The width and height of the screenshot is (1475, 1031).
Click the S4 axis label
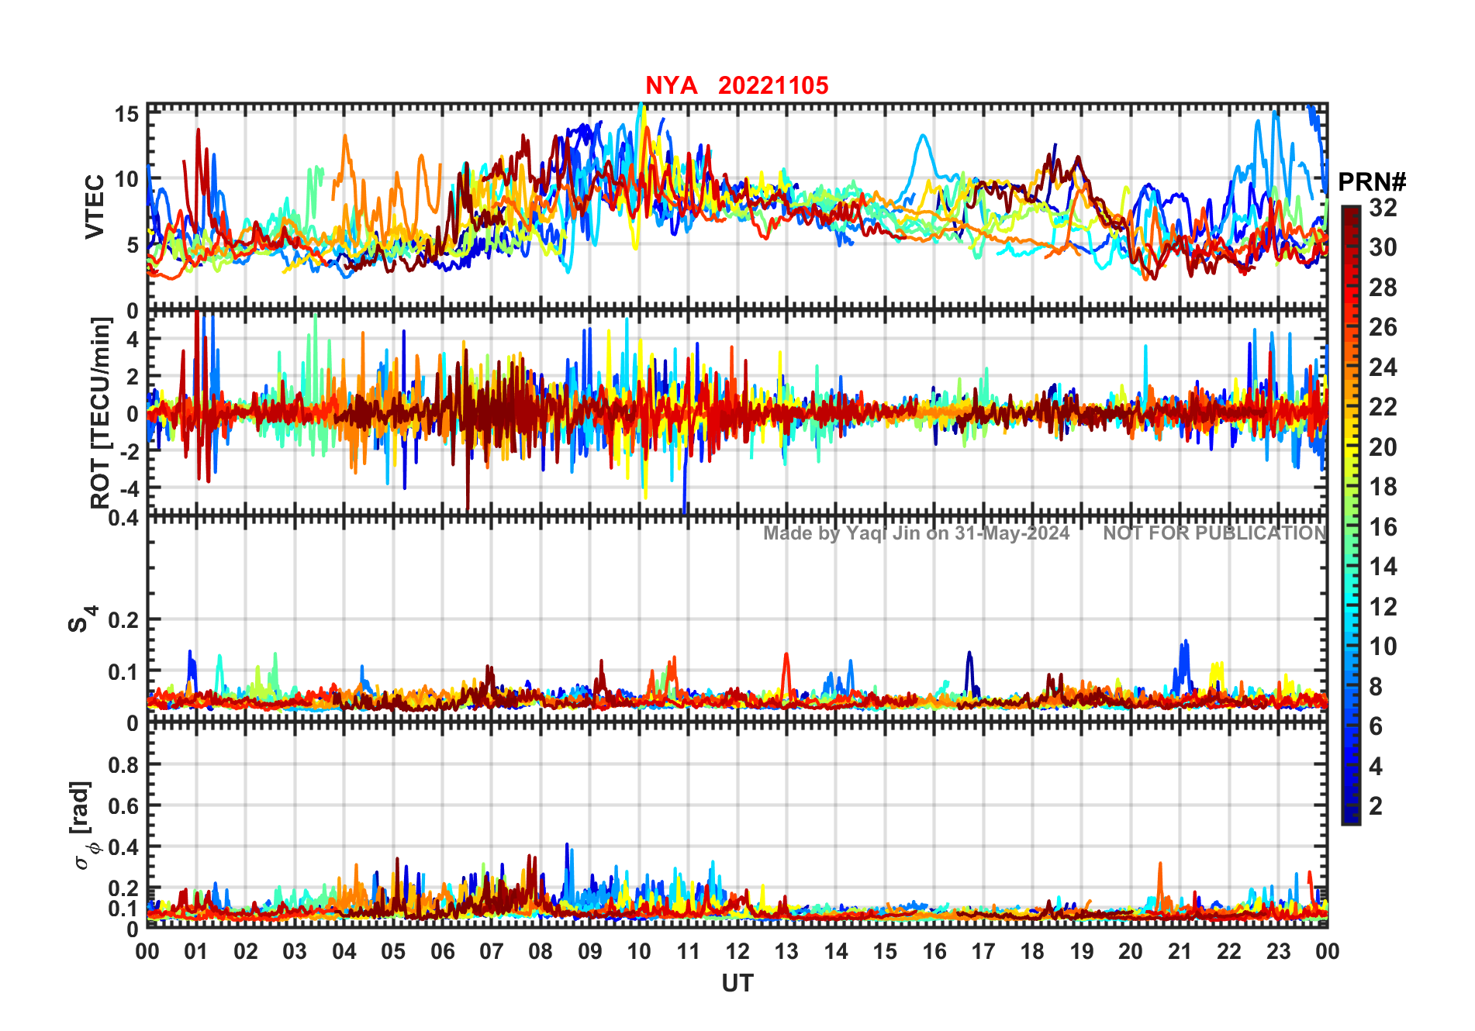(82, 619)
